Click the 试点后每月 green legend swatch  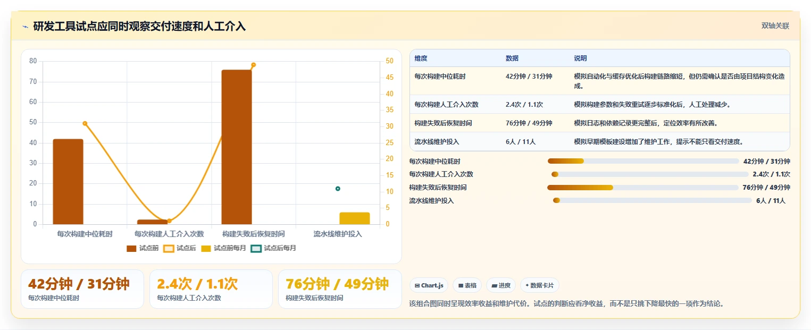[x=256, y=248]
